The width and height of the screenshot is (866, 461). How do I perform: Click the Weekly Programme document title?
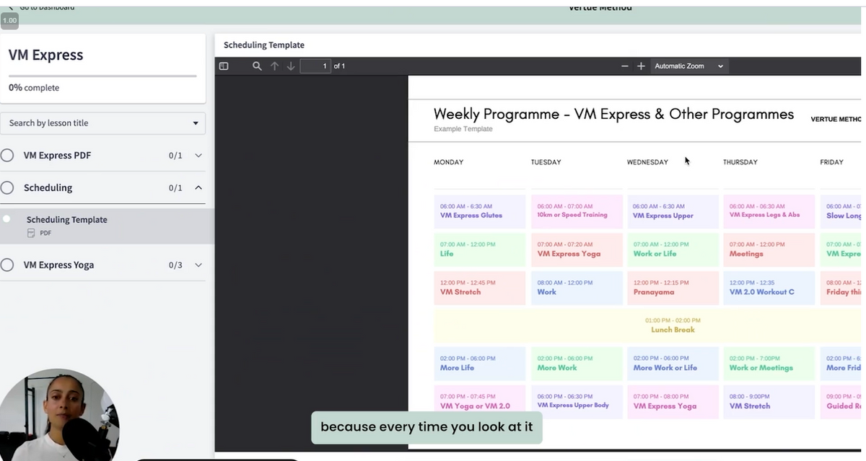613,114
